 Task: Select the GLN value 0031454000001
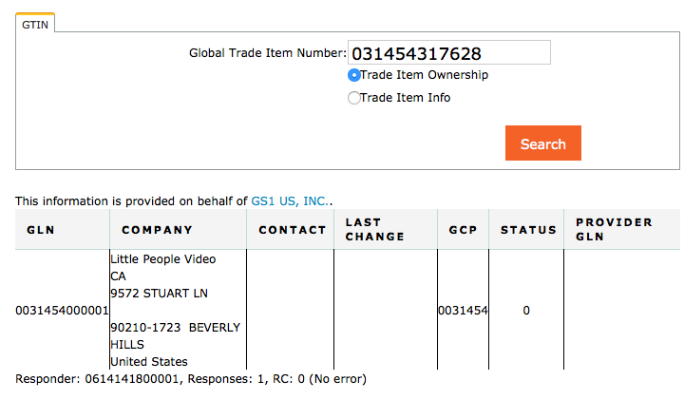[62, 311]
